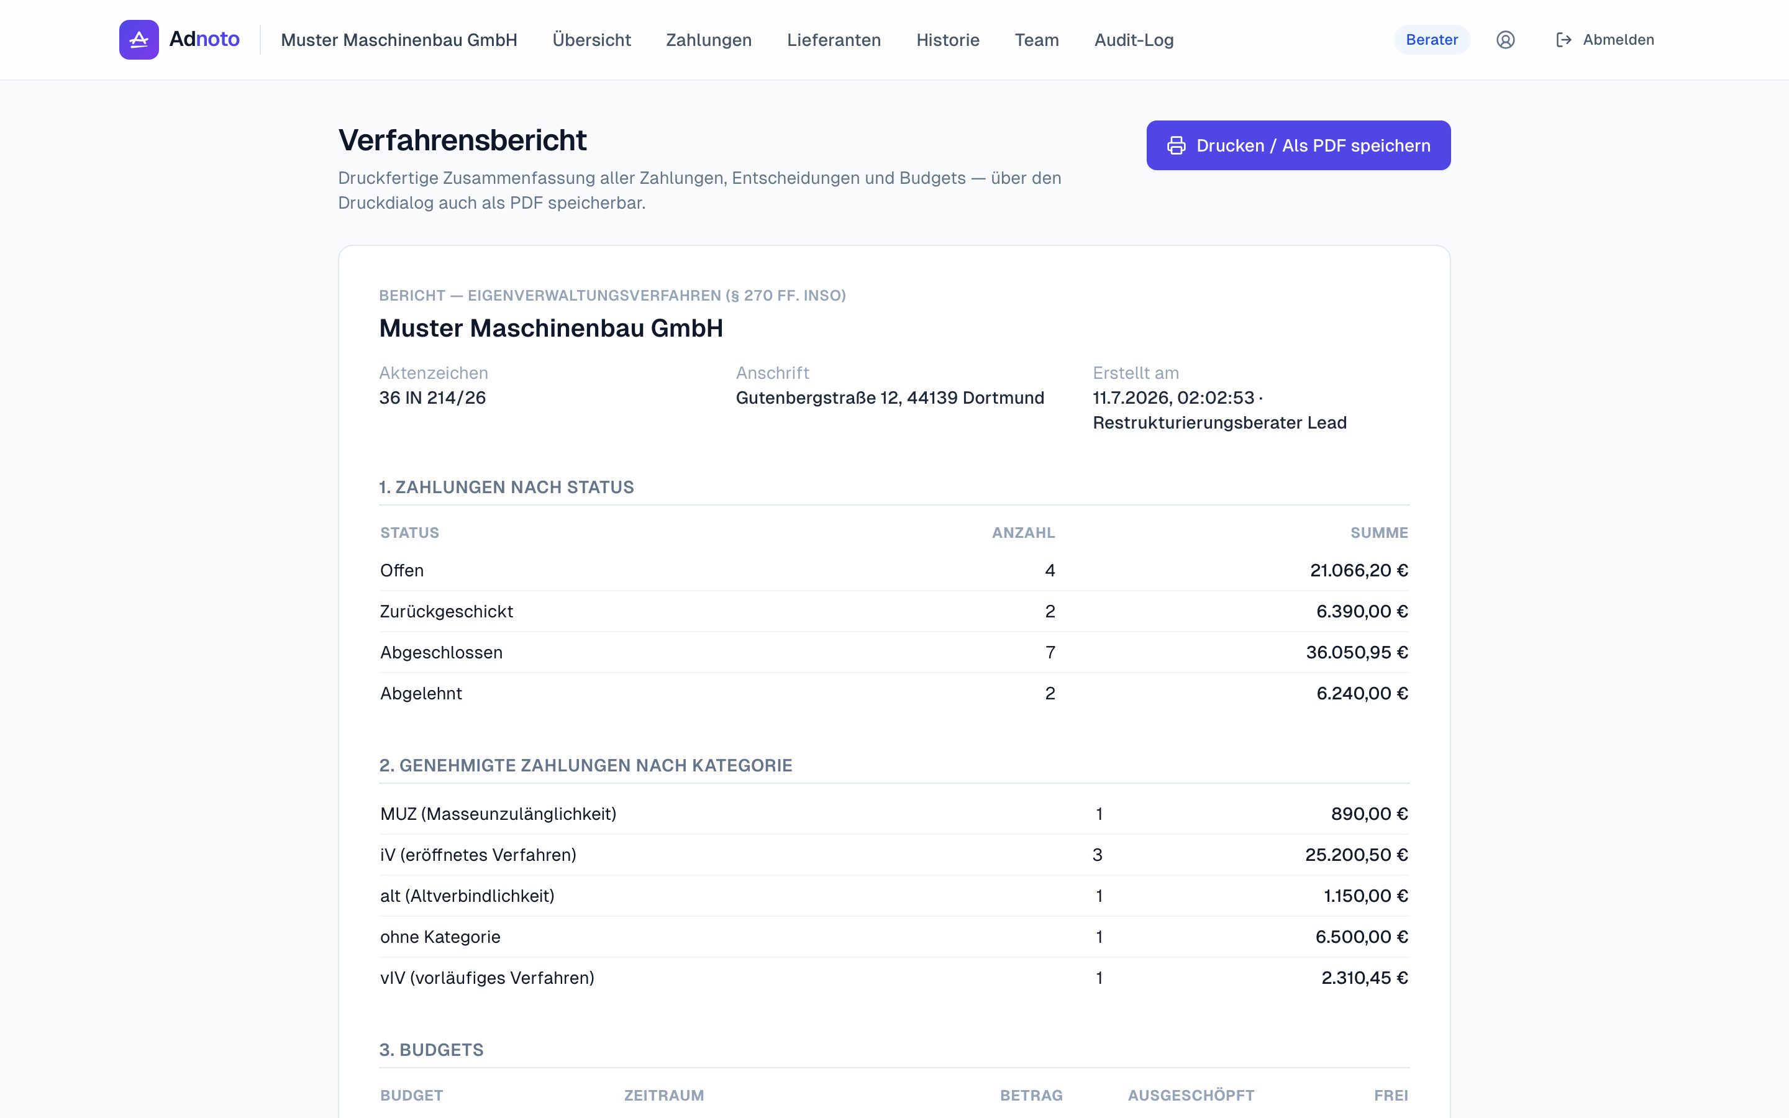
Task: Select the alt (Altverbindlichkeit) row
Action: (x=894, y=896)
